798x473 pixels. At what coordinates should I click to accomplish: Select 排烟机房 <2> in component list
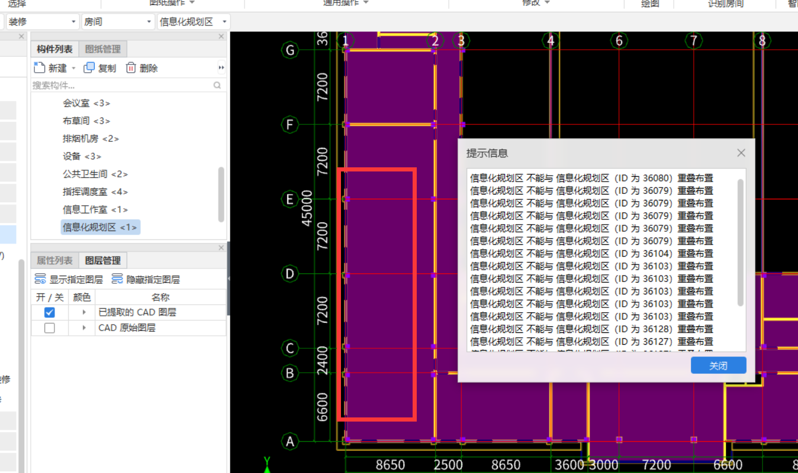(91, 138)
